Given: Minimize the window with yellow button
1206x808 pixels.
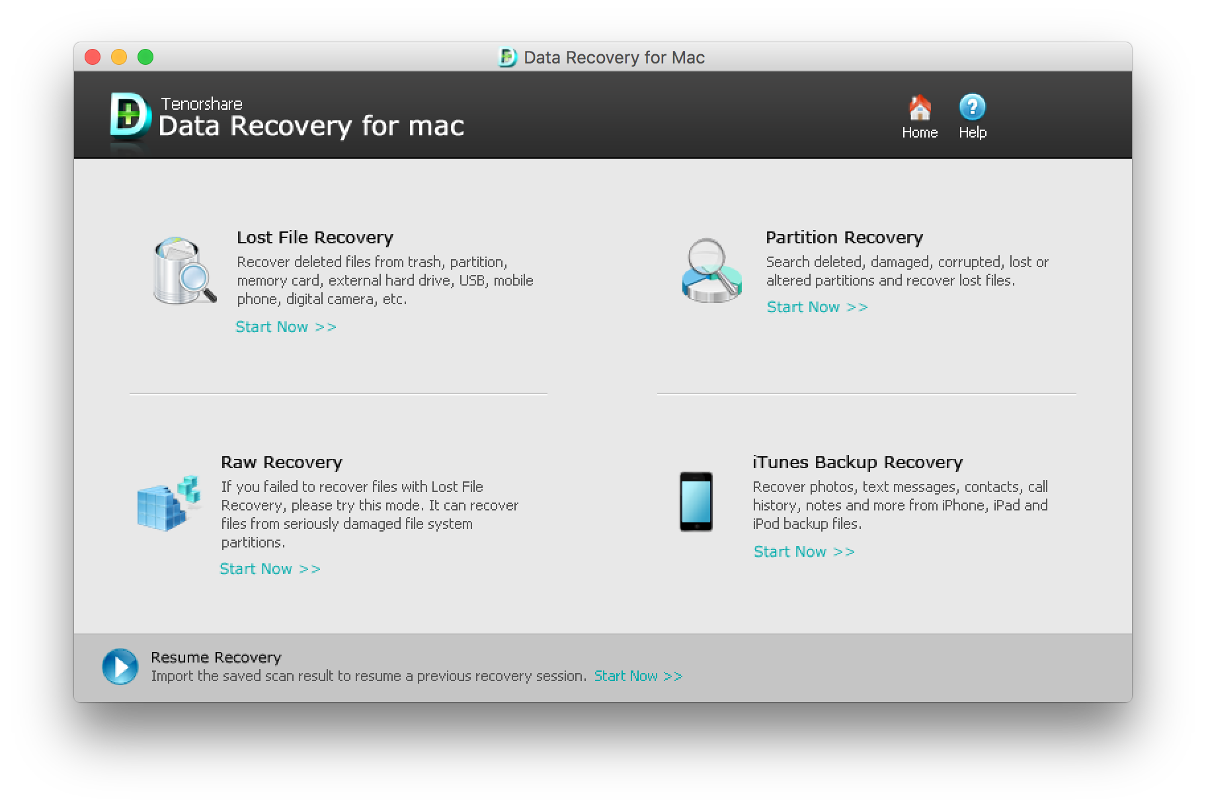Looking at the screenshot, I should click(x=119, y=58).
